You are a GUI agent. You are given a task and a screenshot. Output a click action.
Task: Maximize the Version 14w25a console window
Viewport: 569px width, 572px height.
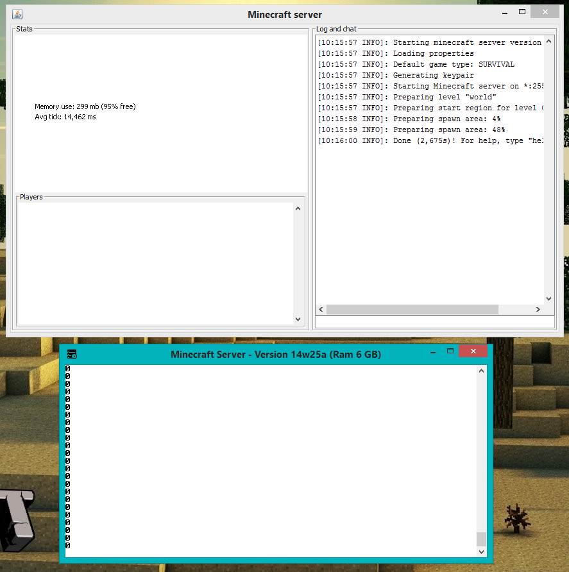[x=450, y=351]
